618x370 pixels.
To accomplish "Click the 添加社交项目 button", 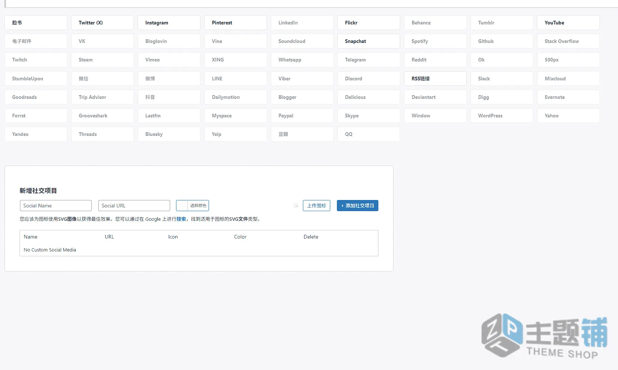I will click(358, 206).
